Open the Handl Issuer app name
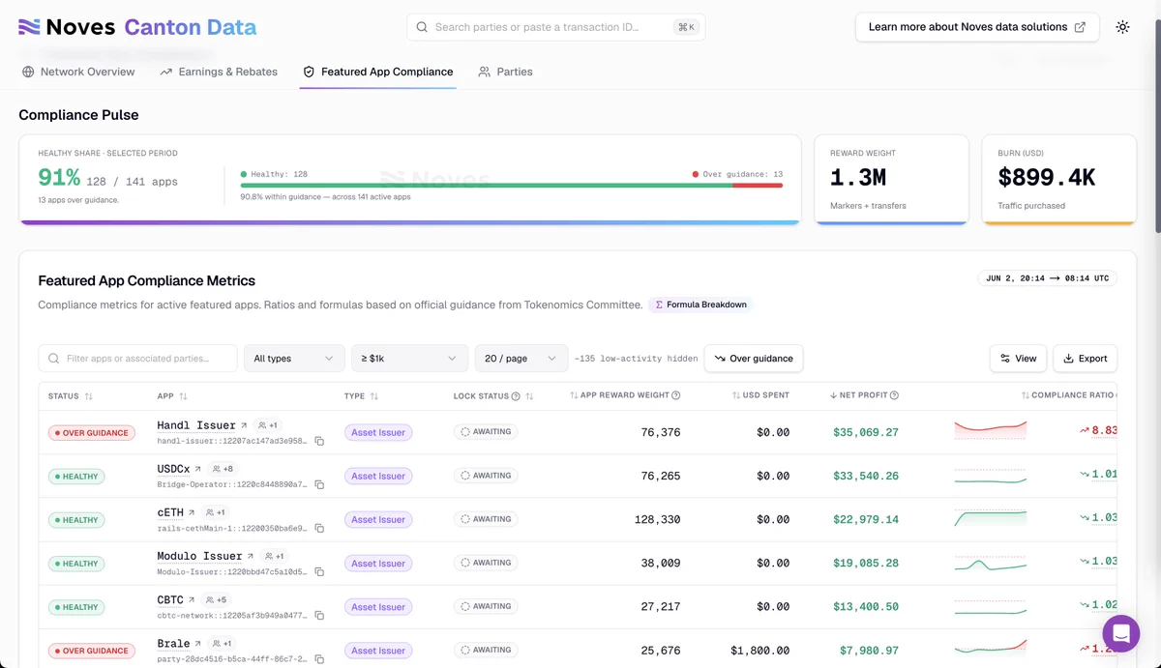The image size is (1161, 668). point(196,425)
